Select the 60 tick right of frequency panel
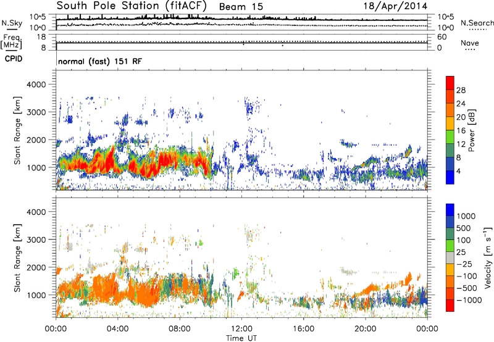494x342 pixels. 442,37
